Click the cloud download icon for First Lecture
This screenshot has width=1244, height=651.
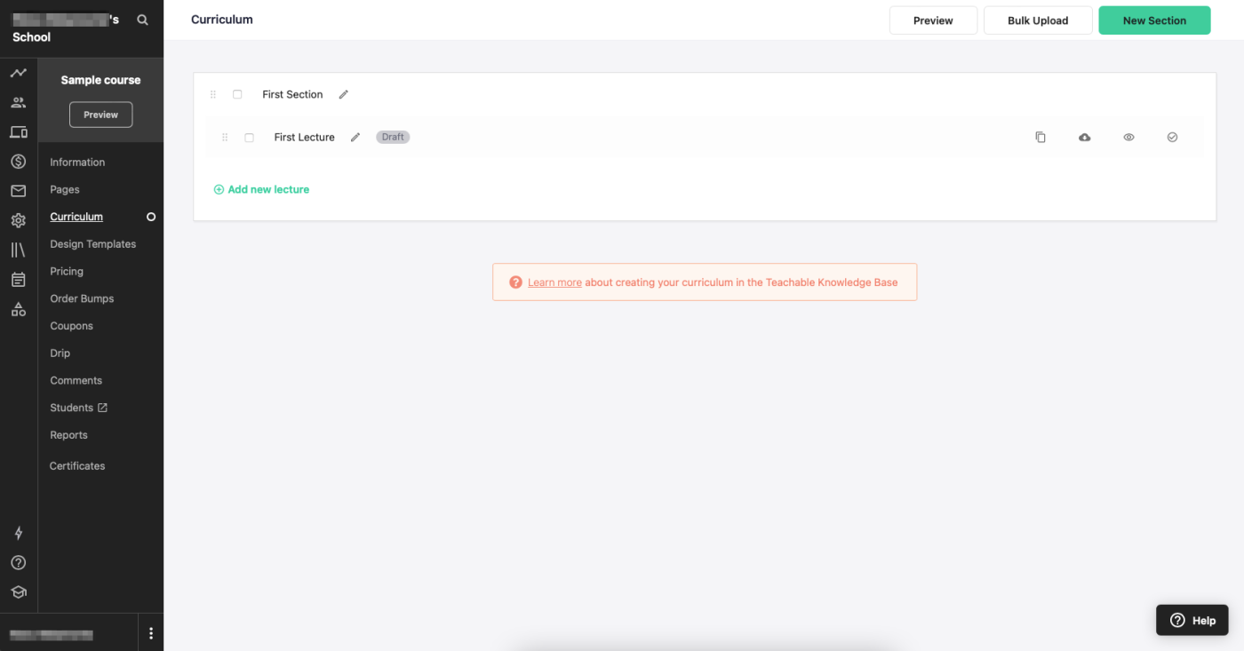pos(1084,138)
